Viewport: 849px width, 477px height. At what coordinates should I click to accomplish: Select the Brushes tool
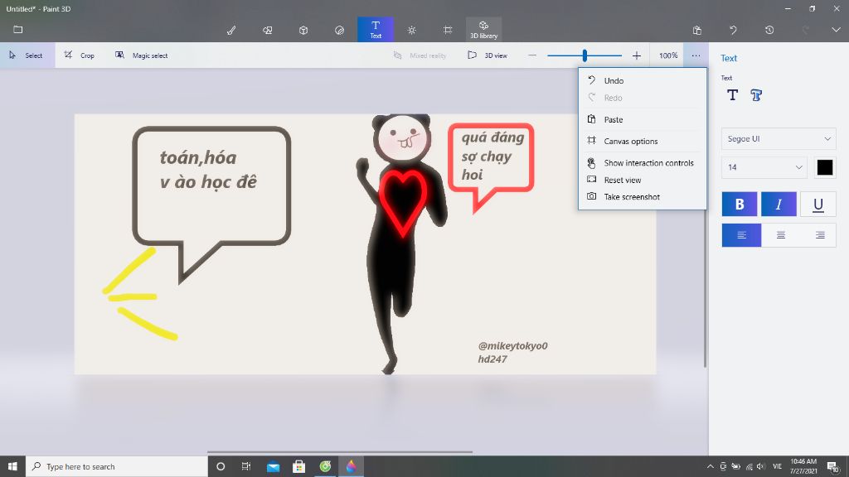pos(231,30)
